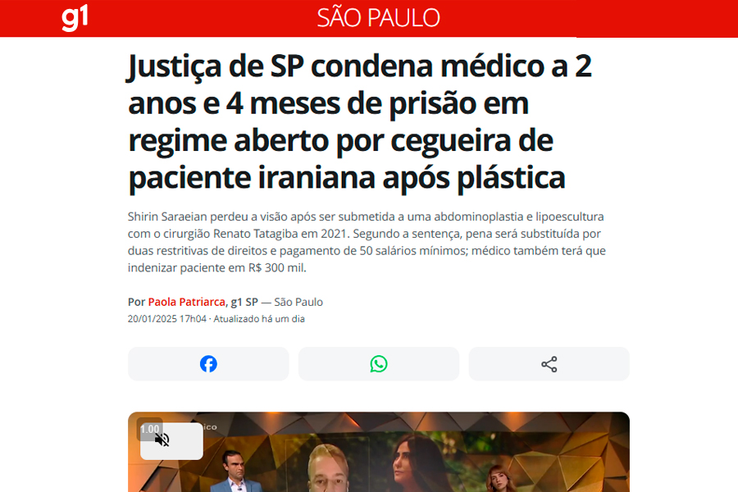Open the SÃO PAULO section title
The width and height of the screenshot is (738, 492).
coord(378,18)
